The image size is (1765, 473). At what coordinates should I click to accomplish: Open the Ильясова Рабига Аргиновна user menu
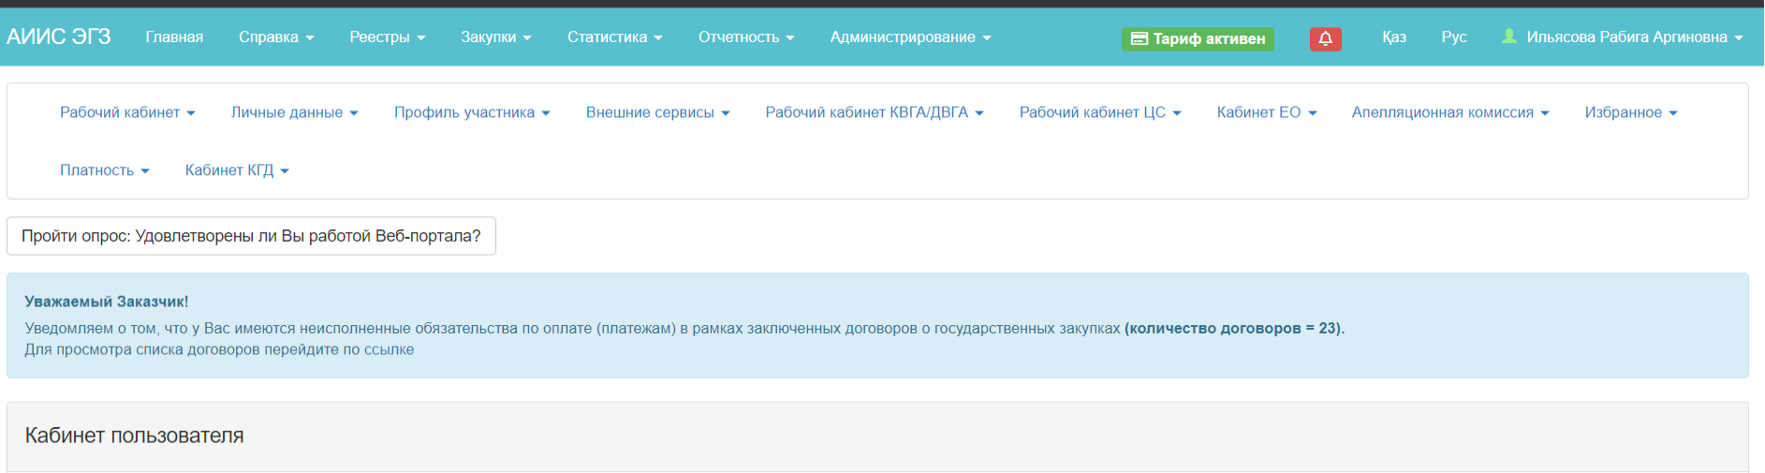pos(1622,37)
